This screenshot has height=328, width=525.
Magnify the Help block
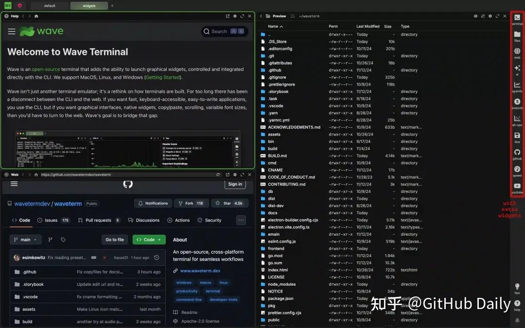242,16
